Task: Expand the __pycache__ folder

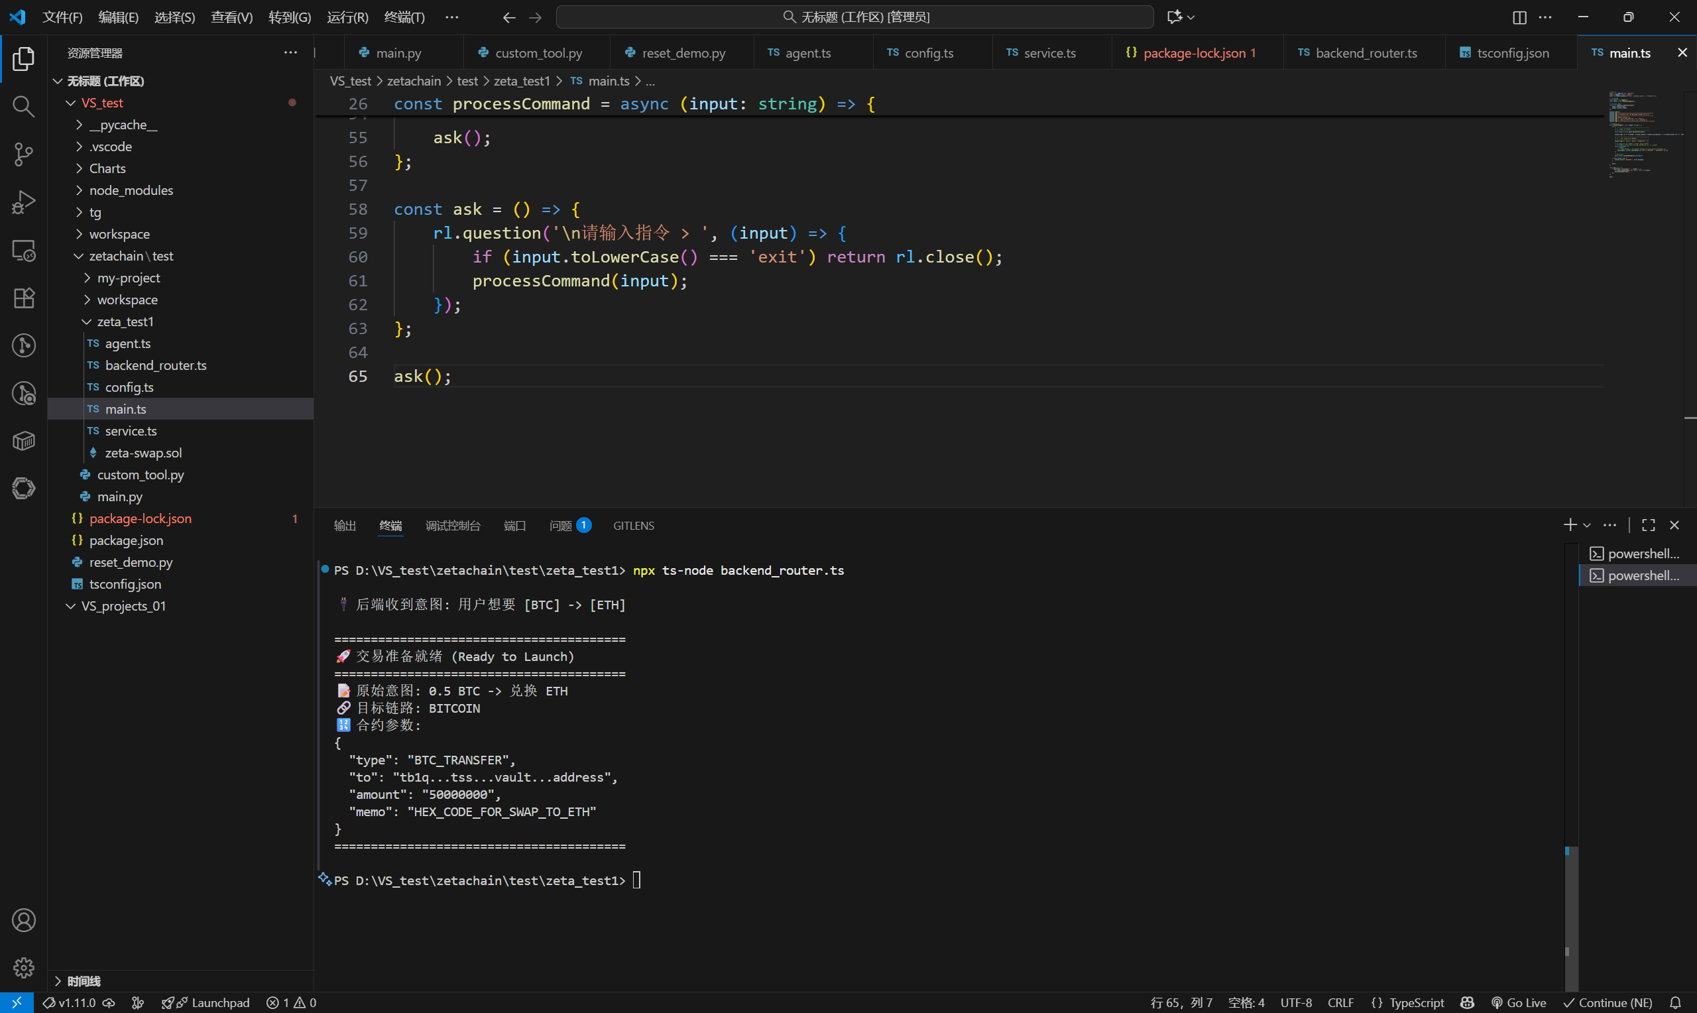Action: (x=181, y=125)
